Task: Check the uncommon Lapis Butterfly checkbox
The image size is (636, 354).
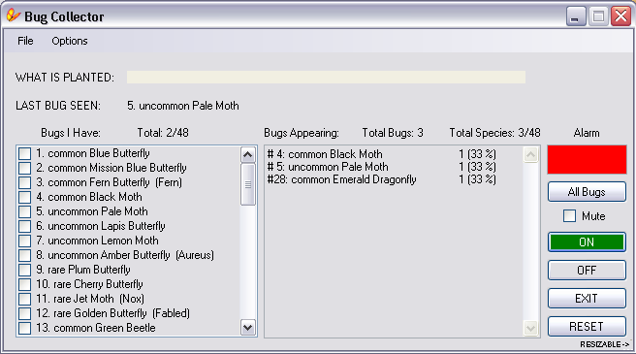Action: point(25,226)
